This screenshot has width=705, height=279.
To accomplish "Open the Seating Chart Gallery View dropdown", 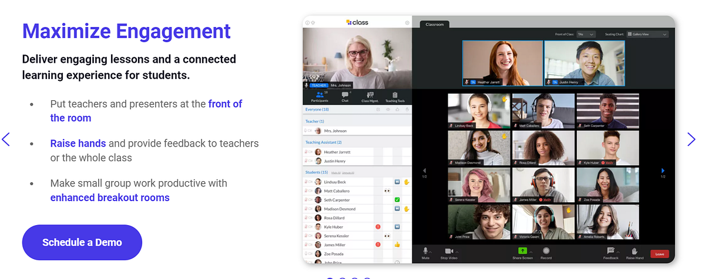I will tap(647, 35).
